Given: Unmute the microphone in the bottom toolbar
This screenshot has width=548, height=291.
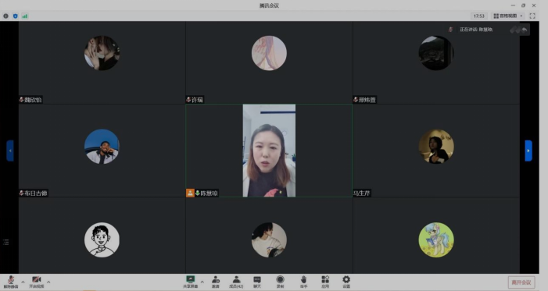Looking at the screenshot, I should (11, 282).
